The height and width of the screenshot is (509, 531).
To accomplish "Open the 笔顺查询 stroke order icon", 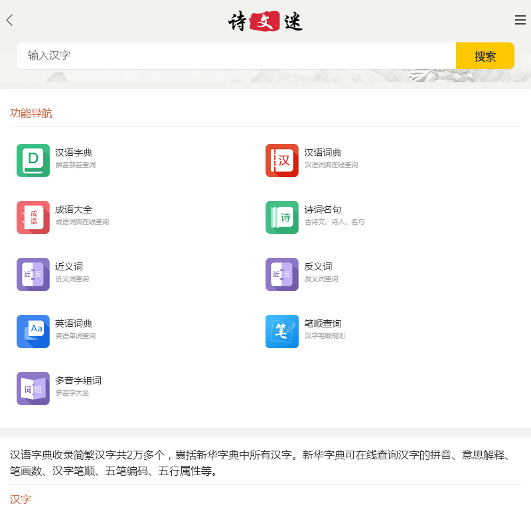I will 281,331.
